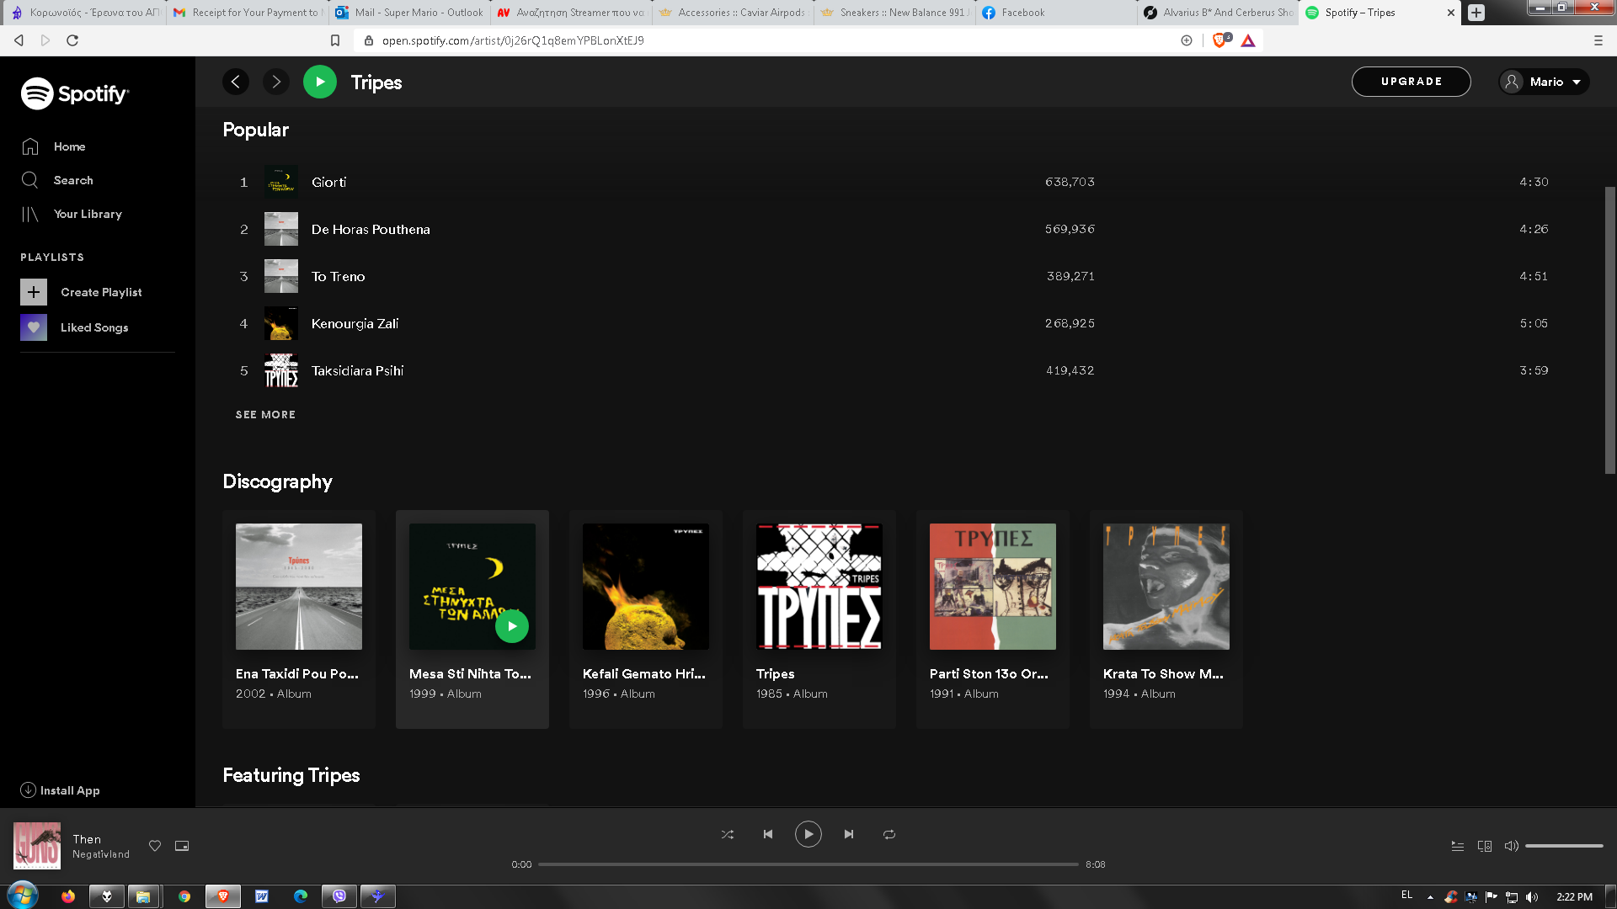The width and height of the screenshot is (1617, 909).
Task: Click the Spotify volume slider
Action: pyautogui.click(x=1564, y=846)
